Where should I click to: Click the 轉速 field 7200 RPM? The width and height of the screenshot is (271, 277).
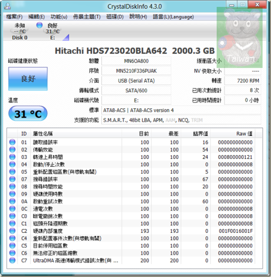click(x=243, y=81)
